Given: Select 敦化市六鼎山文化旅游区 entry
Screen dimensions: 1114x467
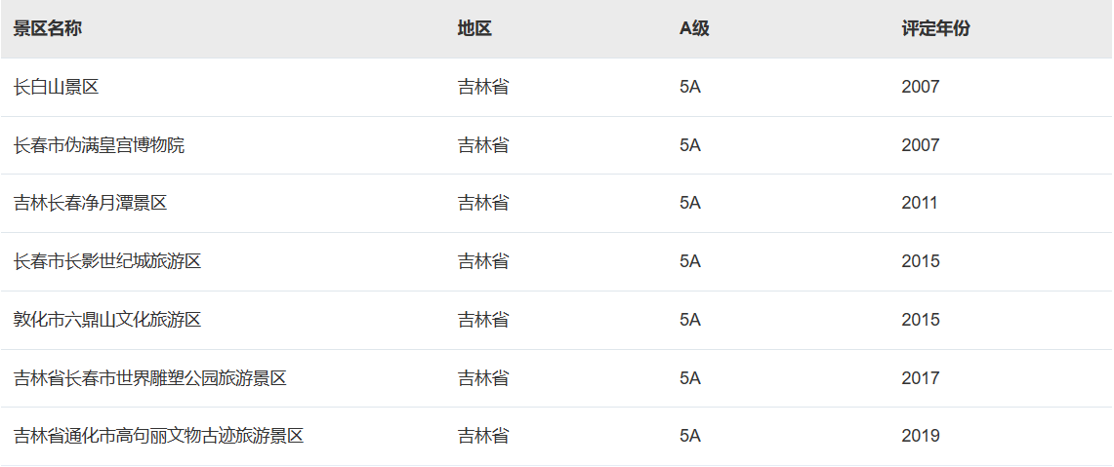Looking at the screenshot, I should 107,320.
